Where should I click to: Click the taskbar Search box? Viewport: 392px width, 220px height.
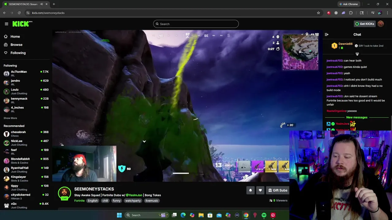[x=147, y=215]
